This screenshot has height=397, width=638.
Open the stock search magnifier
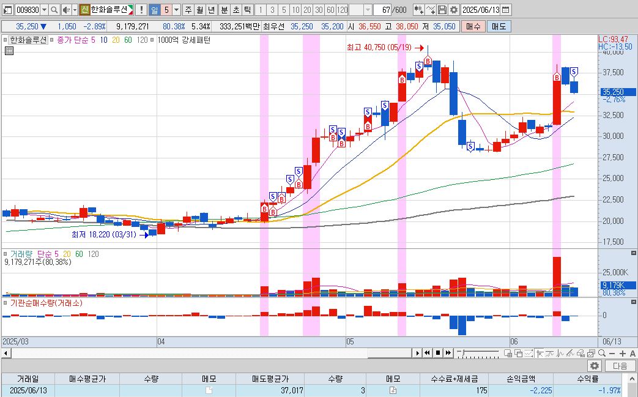(x=54, y=10)
